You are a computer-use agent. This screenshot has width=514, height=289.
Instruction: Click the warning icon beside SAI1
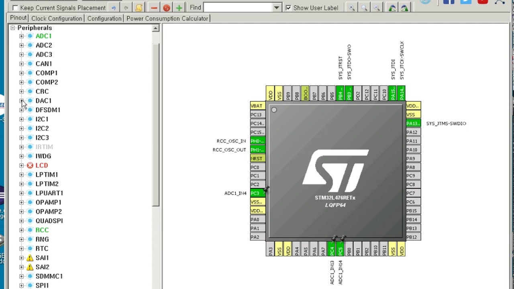tap(30, 258)
